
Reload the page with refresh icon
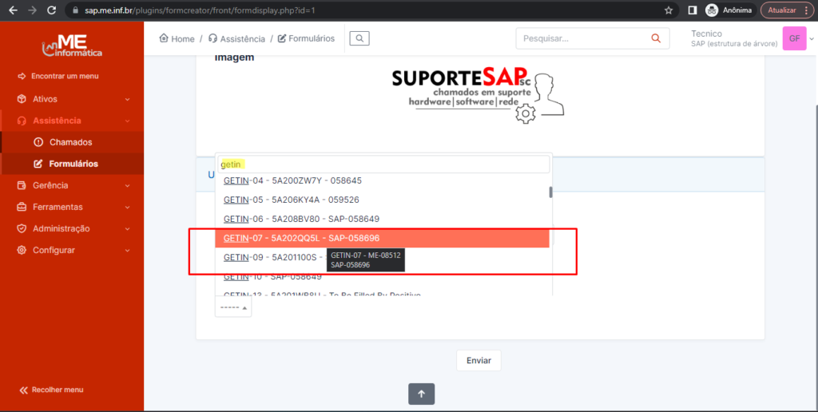click(x=51, y=10)
